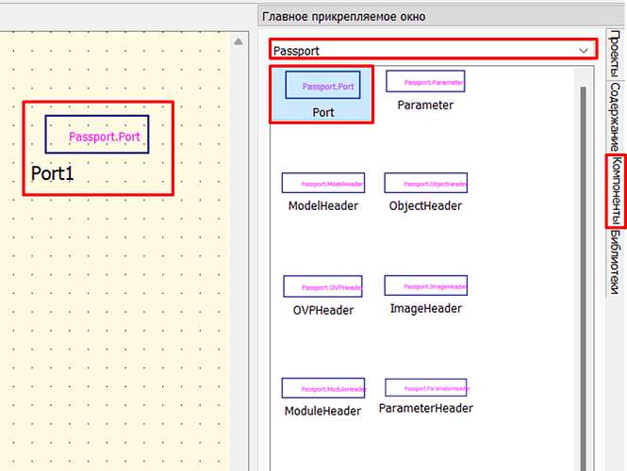627x471 pixels.
Task: Pick the ModelHeader component icon
Action: coord(323,183)
